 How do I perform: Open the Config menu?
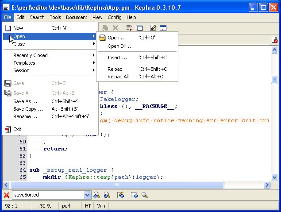click(x=115, y=17)
